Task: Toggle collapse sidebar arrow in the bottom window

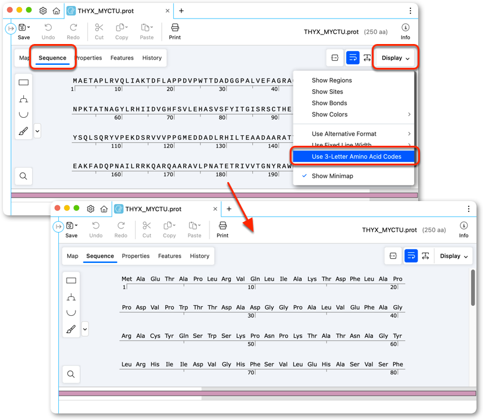Action: tap(58, 227)
